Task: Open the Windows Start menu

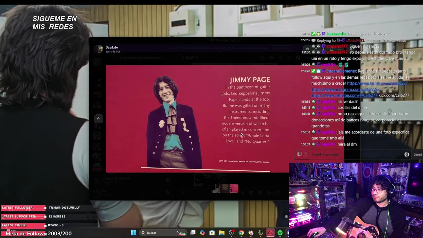Action: coord(134,233)
